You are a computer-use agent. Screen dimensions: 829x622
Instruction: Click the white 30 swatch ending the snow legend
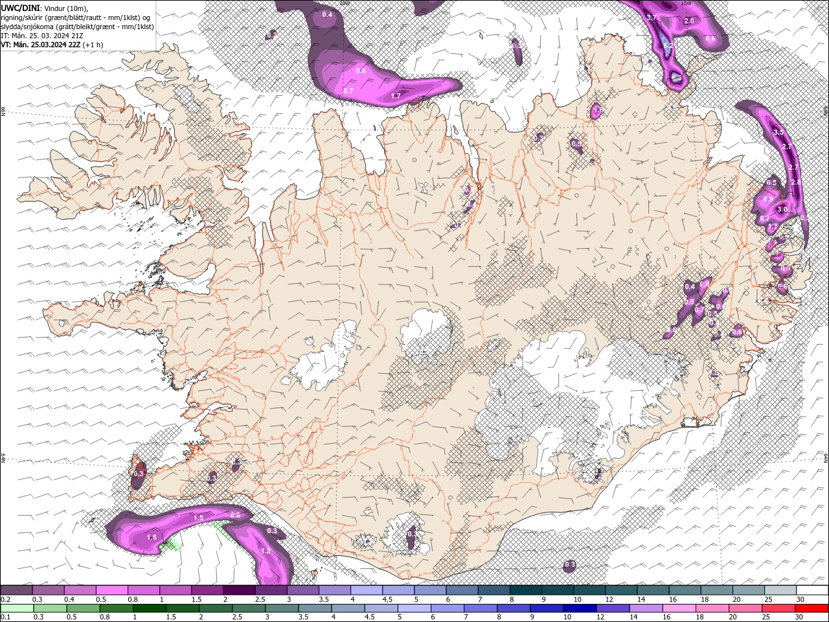coord(812,590)
